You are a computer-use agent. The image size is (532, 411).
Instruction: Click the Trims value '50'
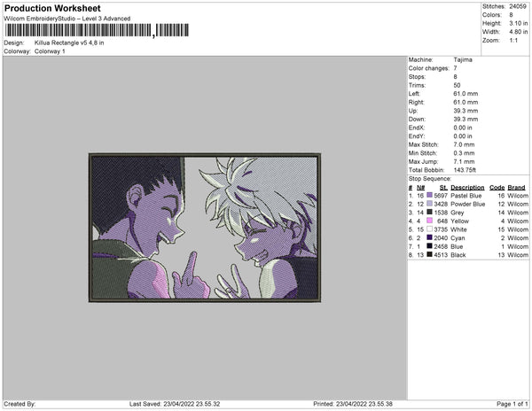tap(457, 85)
